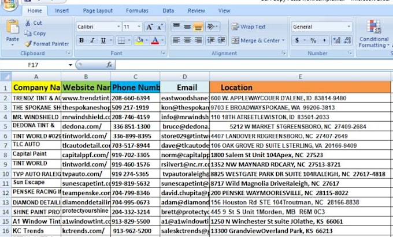Viewport: 393px width, 237px height.
Task: Click the Name Box showing F17
Action: click(33, 65)
